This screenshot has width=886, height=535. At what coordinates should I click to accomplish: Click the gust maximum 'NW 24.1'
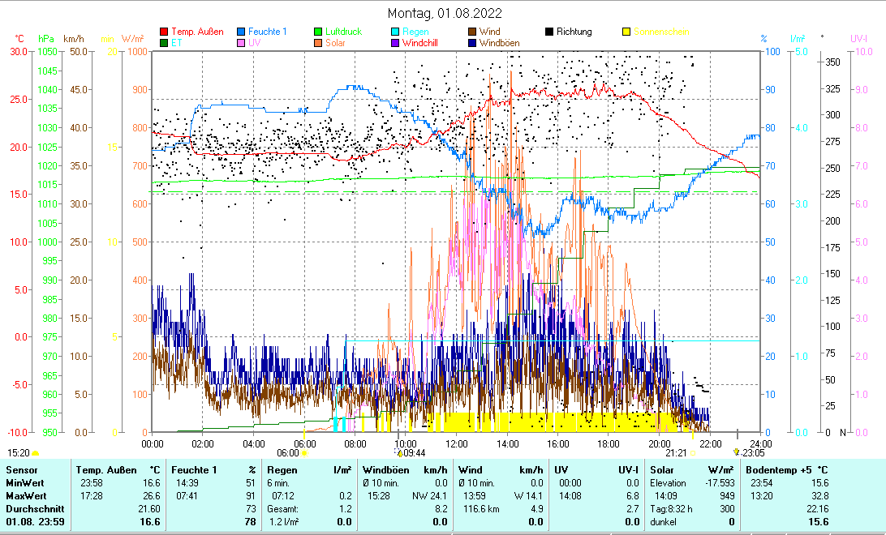(x=429, y=496)
